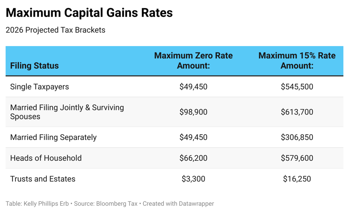Click the $545,500 value for Single Taxpayers
The width and height of the screenshot is (349, 213).
click(x=297, y=87)
